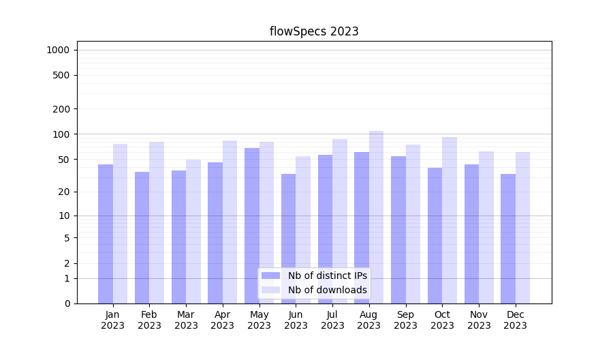This screenshot has width=613, height=341.
Task: Click the 'Sep 2023' x-axis label
Action: coord(406,320)
